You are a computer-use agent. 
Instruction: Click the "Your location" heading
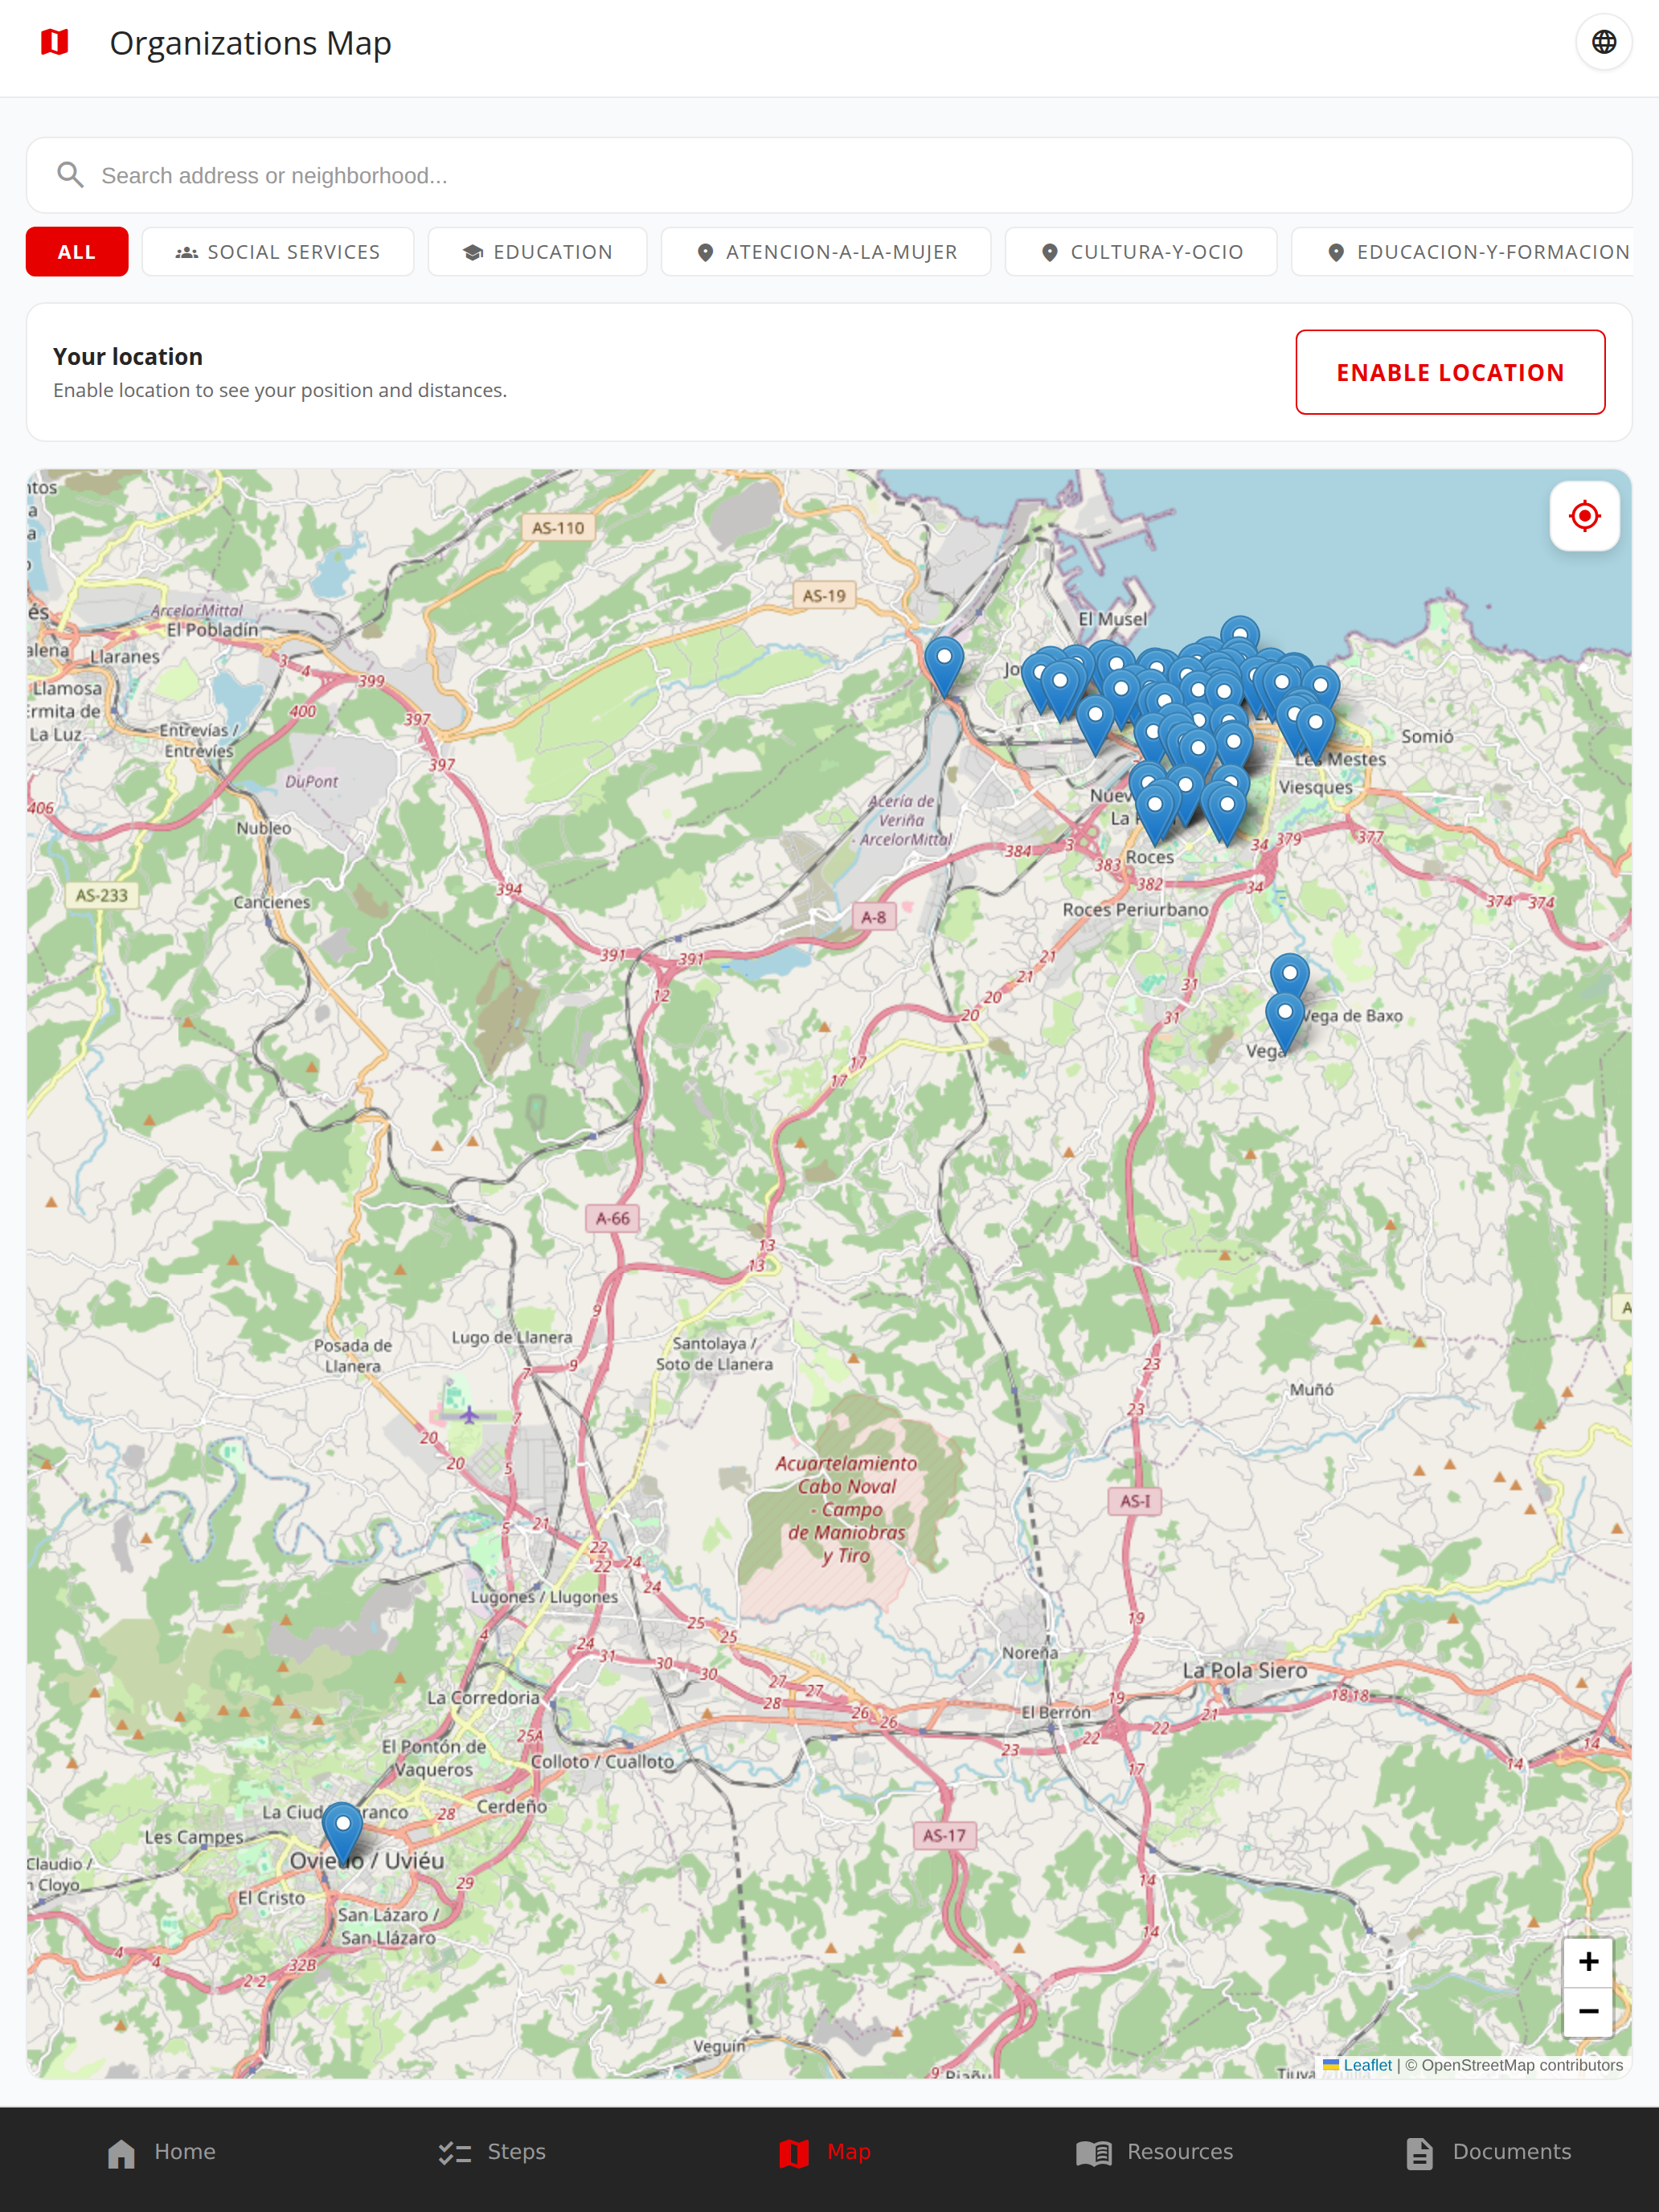click(x=128, y=357)
